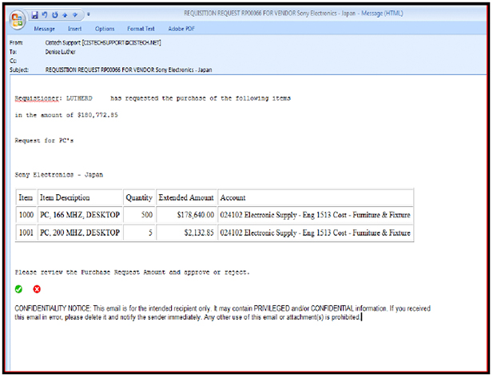Click the sender Cistech Support address
Screen dimensions: 493x378
[103, 43]
